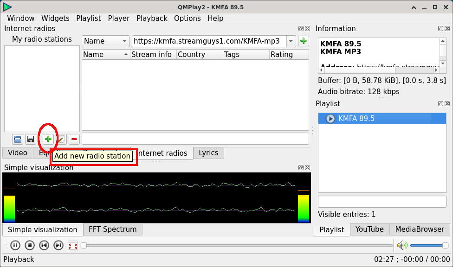Open the Name search-type dropdown
The height and width of the screenshot is (267, 453).
coord(105,41)
